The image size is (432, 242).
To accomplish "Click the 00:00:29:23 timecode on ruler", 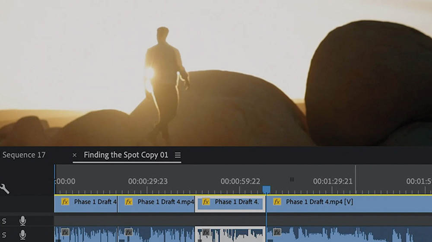I will 148,181.
